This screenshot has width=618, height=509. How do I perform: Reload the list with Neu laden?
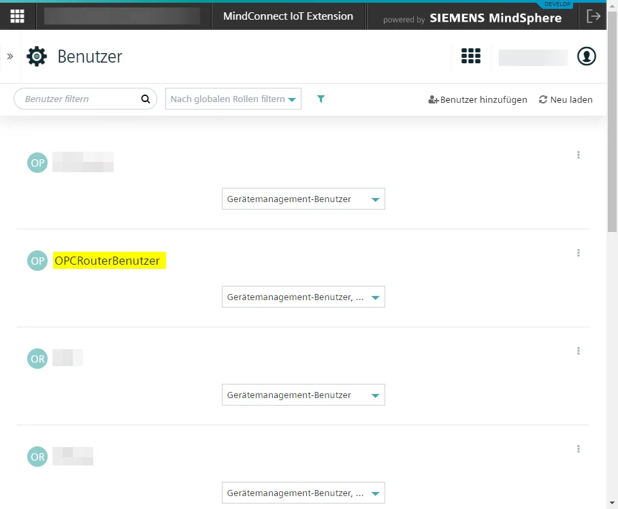(x=566, y=99)
